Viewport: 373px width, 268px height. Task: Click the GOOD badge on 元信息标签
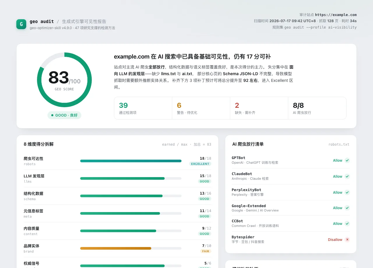(205, 216)
